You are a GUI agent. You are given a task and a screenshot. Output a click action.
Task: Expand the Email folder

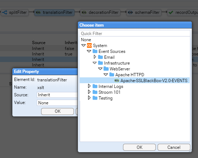click(95, 57)
